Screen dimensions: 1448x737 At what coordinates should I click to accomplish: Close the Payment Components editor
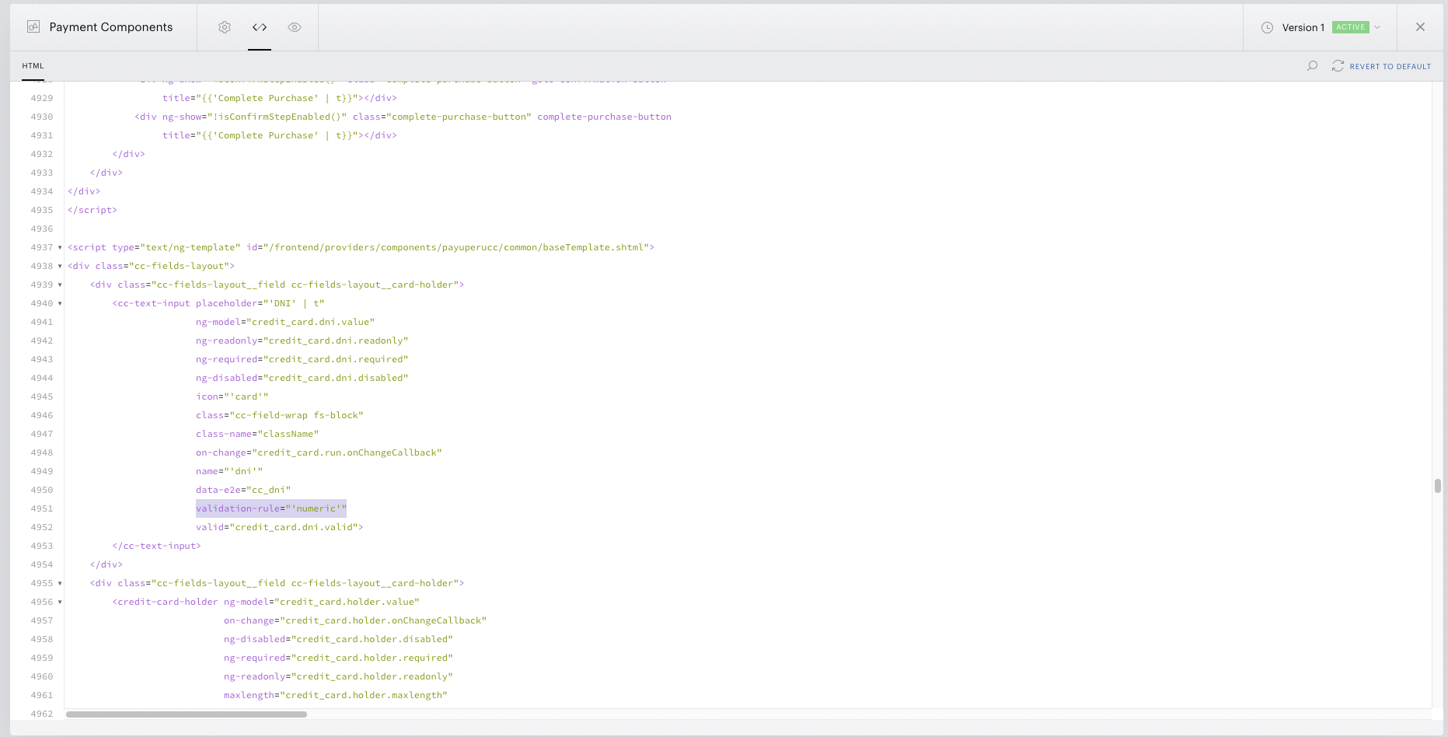coord(1420,27)
